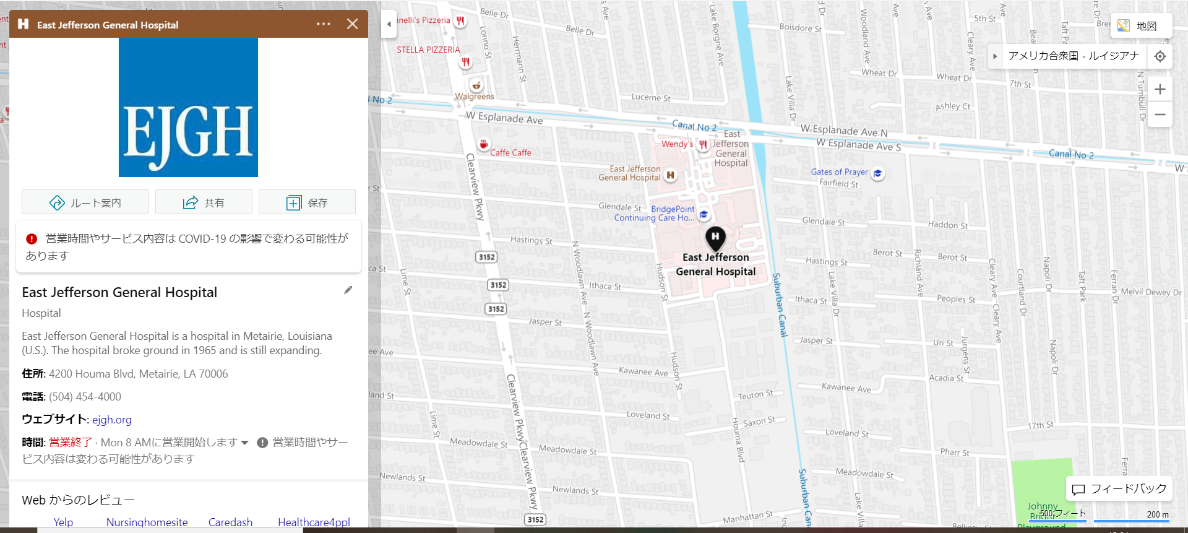Image resolution: width=1188 pixels, height=533 pixels.
Task: Open the Nursinghomesite reviews link
Action: click(147, 522)
